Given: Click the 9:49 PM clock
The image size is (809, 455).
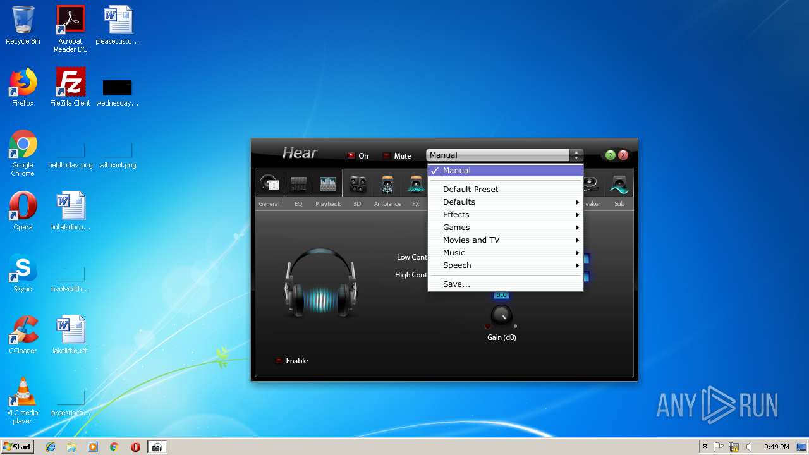Looking at the screenshot, I should pyautogui.click(x=776, y=447).
